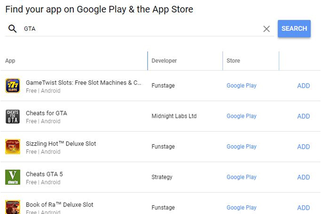Select the Cheats GTA 5 title

(44, 174)
